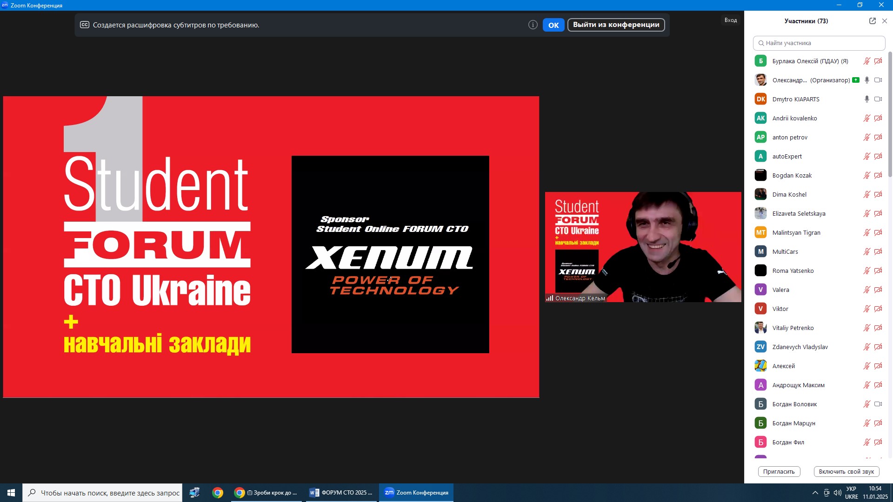Show hidden system tray icons

[815, 493]
